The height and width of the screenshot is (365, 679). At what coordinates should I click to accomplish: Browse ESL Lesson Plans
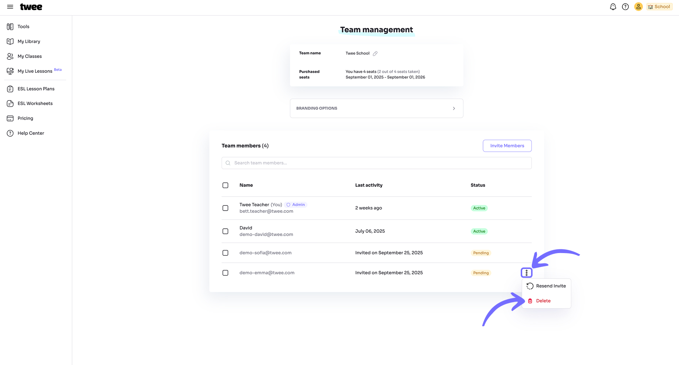tap(36, 89)
